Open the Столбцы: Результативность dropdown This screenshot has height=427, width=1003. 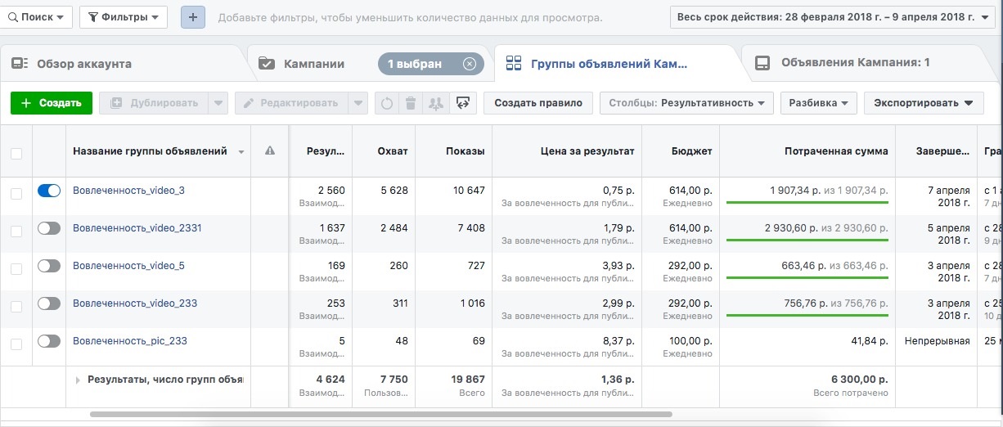[686, 103]
